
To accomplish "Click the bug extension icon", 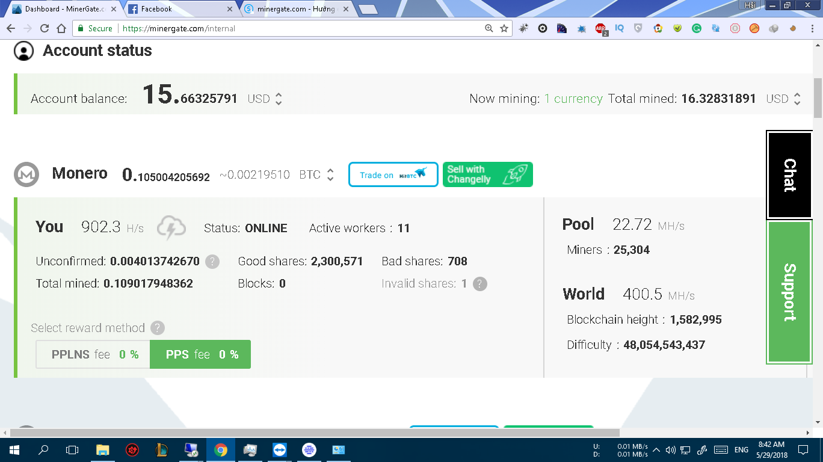I will coord(523,28).
